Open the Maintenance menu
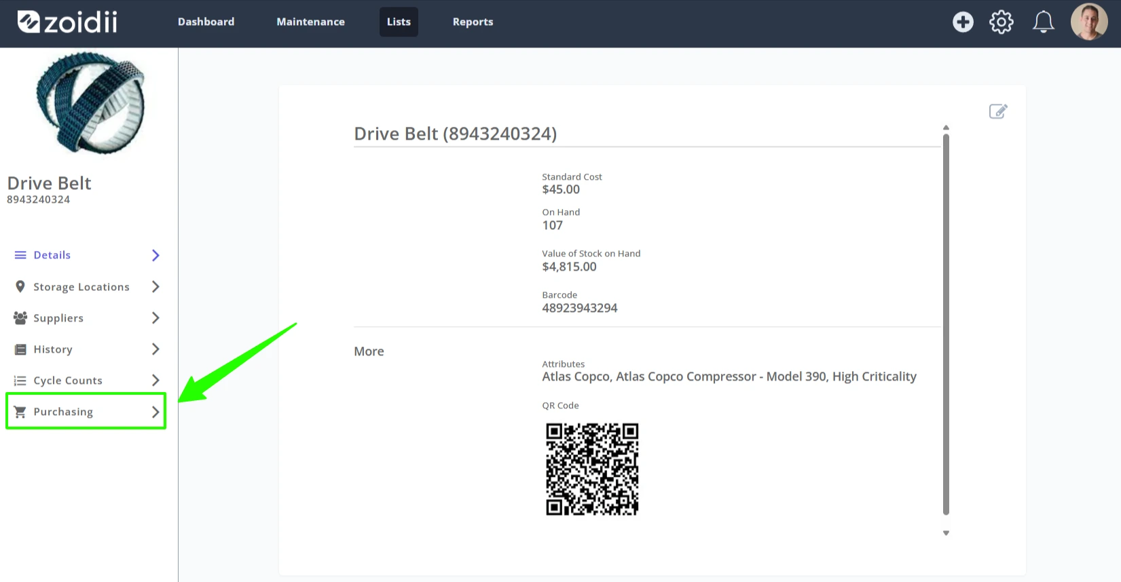This screenshot has height=582, width=1121. pyautogui.click(x=310, y=22)
